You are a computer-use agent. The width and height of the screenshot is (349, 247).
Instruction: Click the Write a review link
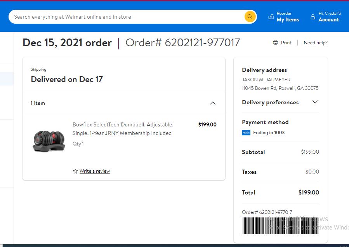tap(95, 171)
